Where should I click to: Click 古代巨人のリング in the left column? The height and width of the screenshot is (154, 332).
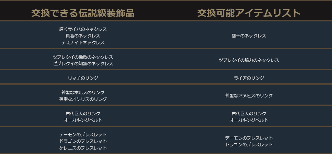point(83,113)
